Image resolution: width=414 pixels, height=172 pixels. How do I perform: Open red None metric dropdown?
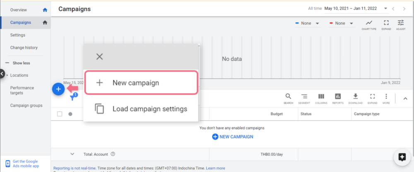342,23
